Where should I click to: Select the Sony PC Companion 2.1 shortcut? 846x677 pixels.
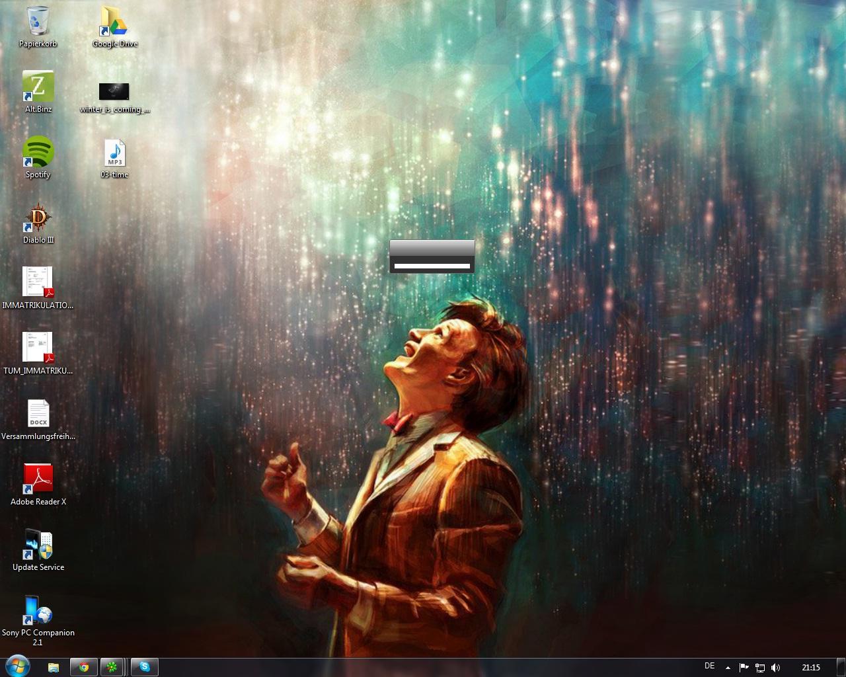pos(38,620)
